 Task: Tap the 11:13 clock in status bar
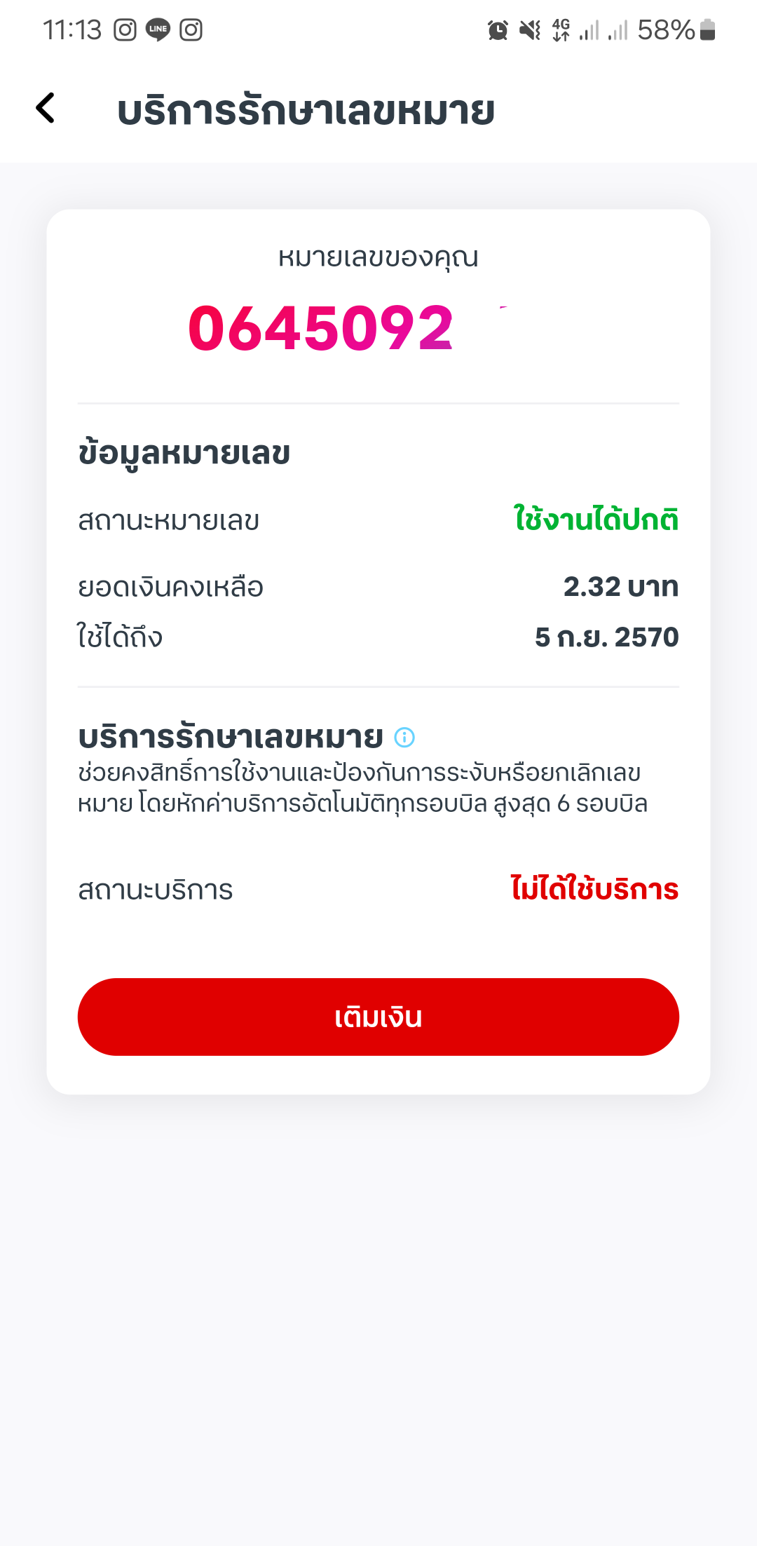(72, 30)
